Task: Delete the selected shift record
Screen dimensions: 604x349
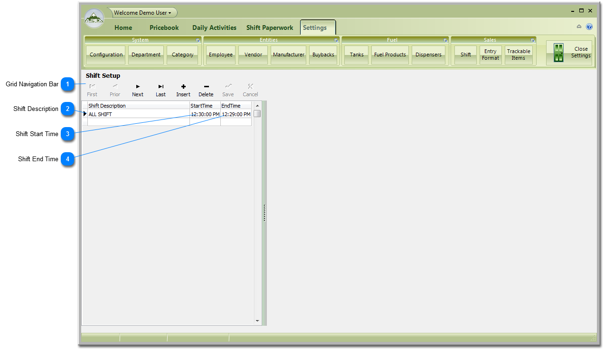Action: 206,90
